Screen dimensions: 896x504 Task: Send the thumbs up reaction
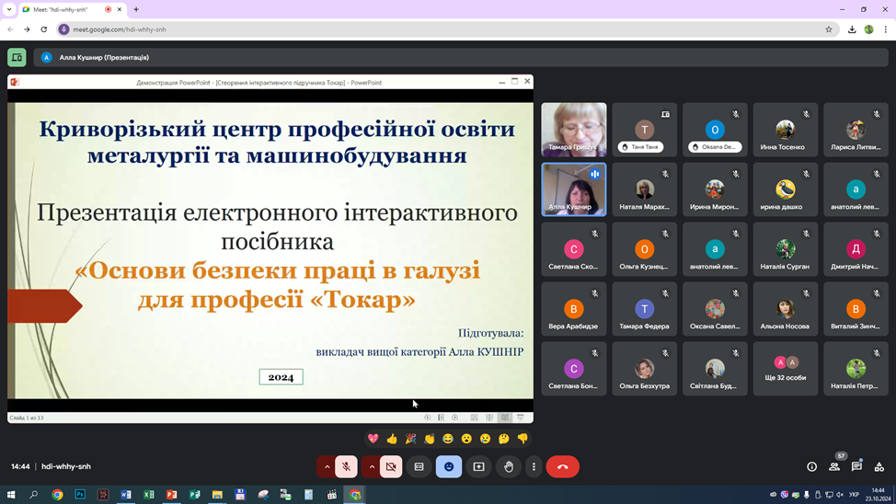point(392,439)
